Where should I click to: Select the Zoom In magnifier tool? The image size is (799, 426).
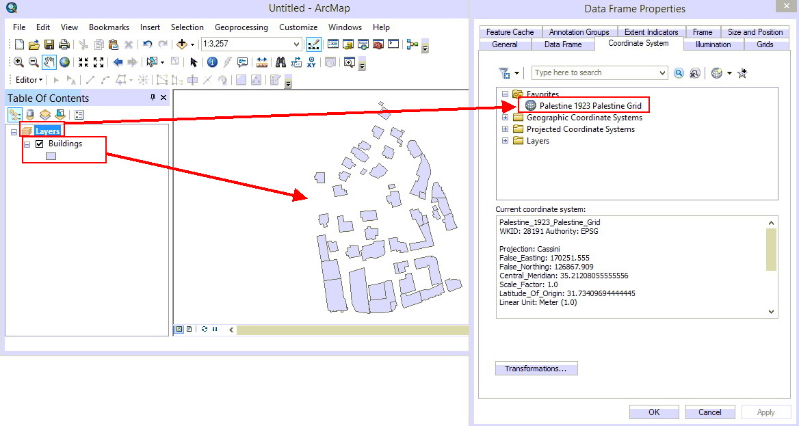pyautogui.click(x=19, y=62)
